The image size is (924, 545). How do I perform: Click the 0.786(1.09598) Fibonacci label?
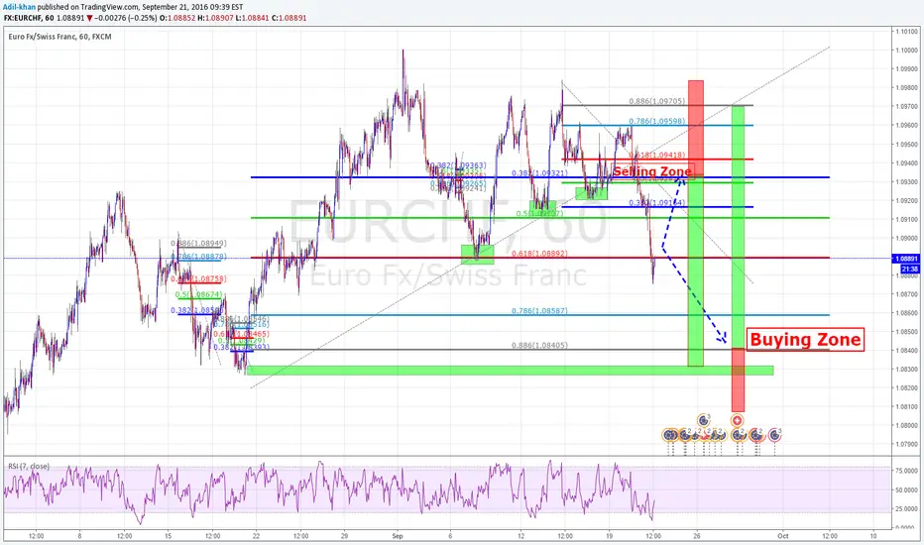point(656,121)
